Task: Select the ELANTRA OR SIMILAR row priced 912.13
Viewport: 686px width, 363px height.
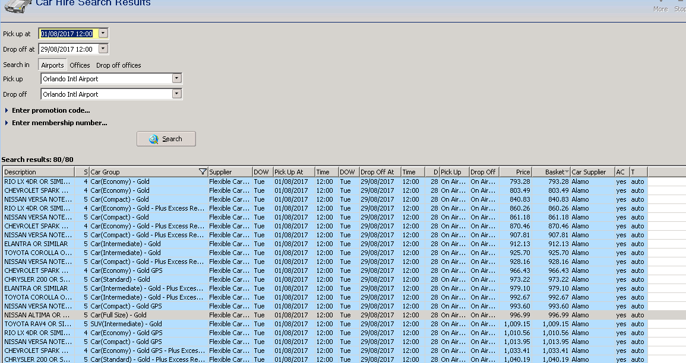Action: [x=325, y=244]
